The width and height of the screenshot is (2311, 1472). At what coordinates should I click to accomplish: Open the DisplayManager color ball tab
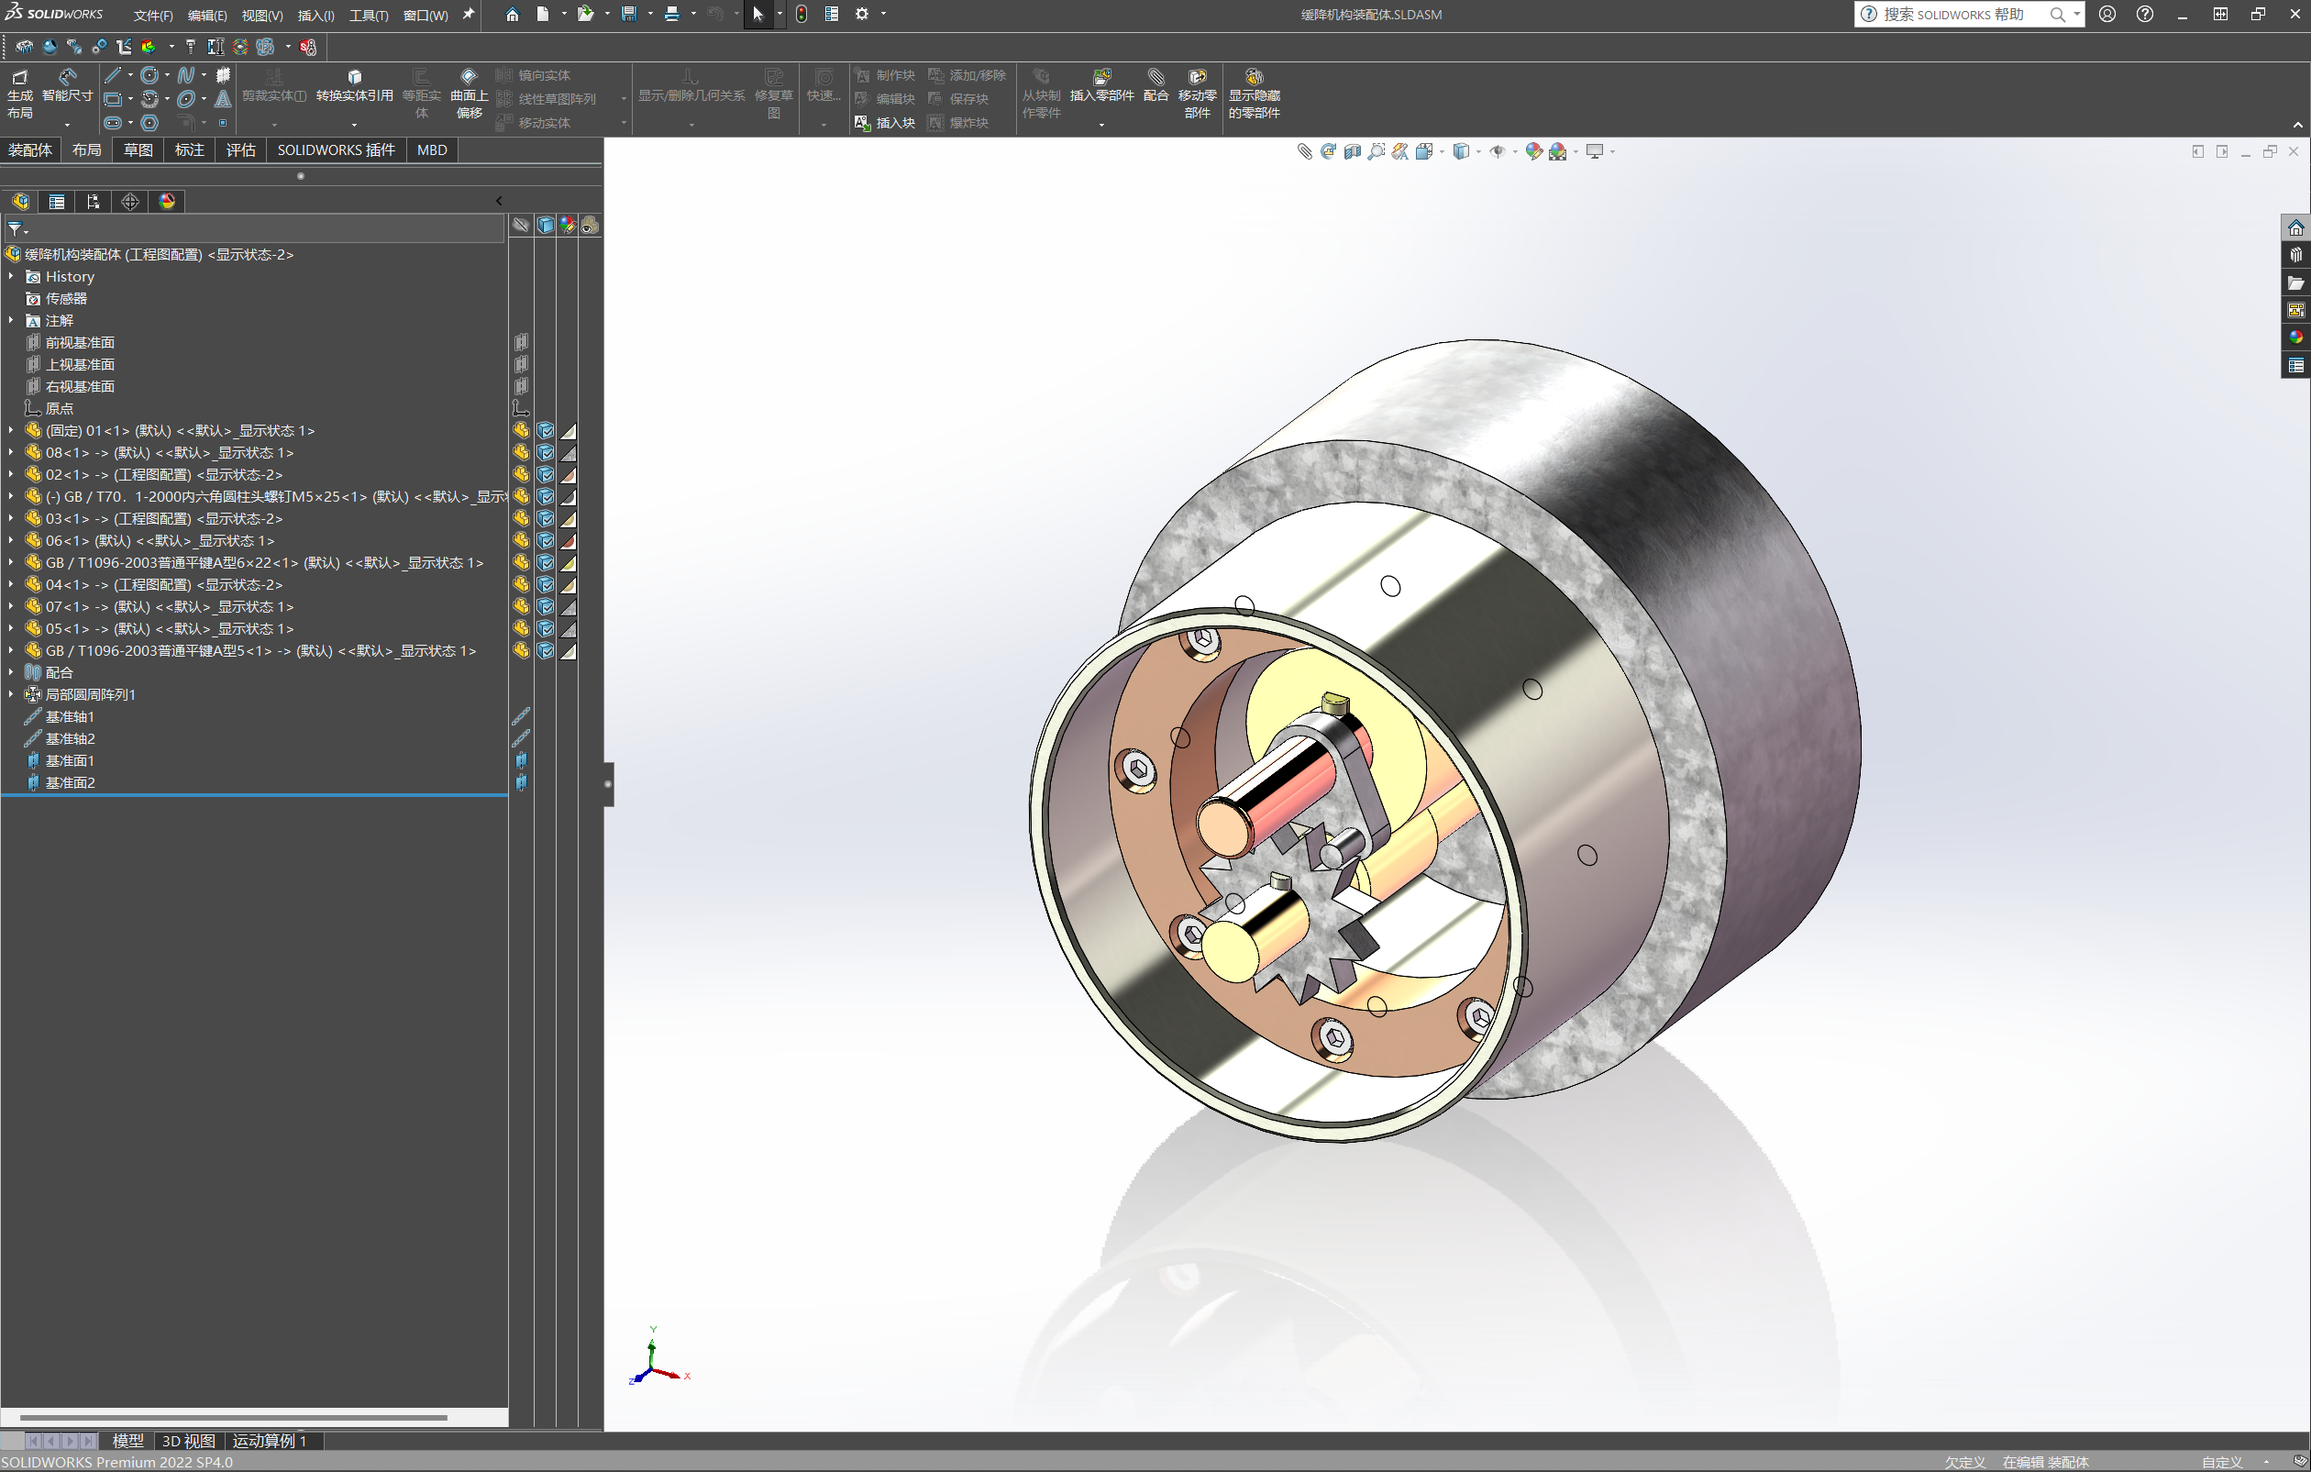(167, 201)
